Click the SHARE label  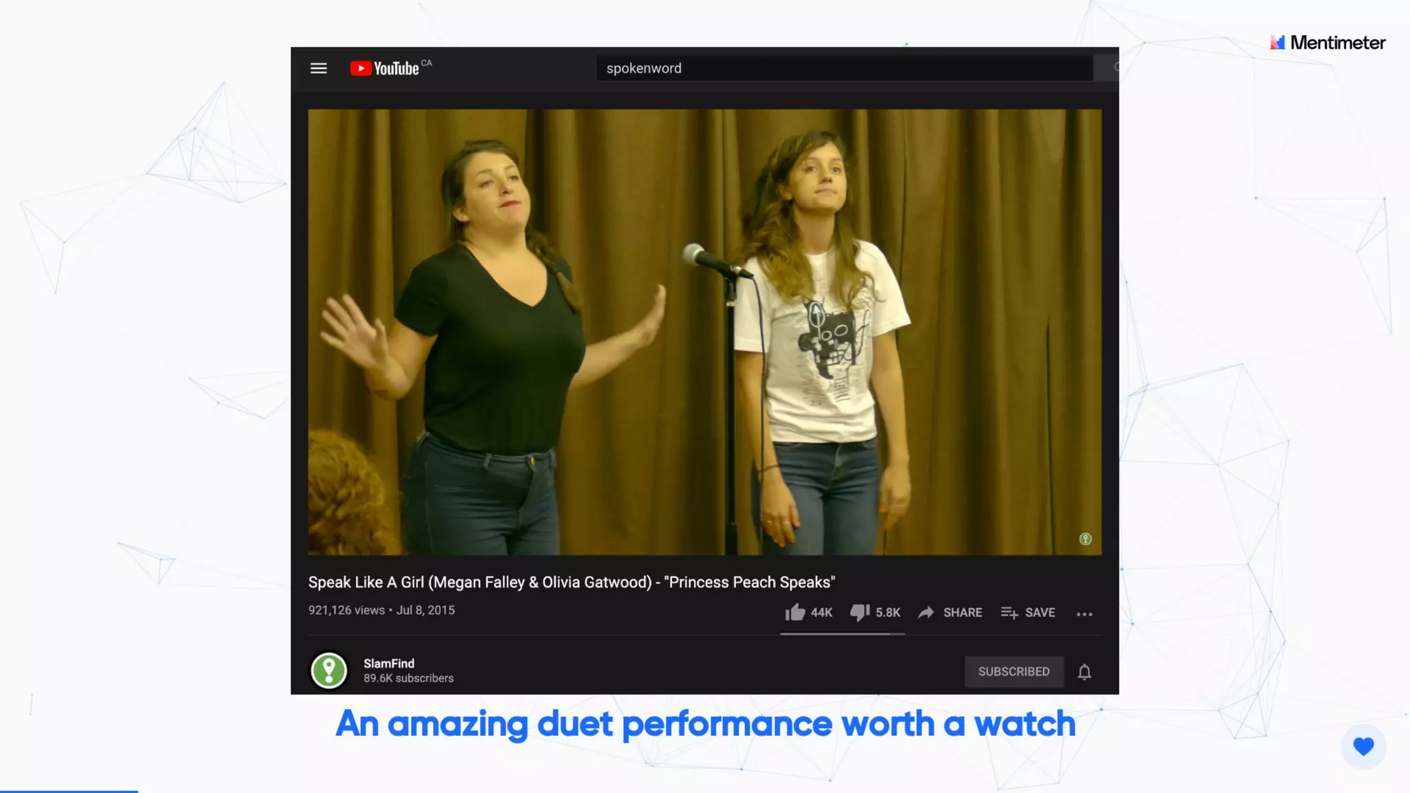click(x=962, y=613)
